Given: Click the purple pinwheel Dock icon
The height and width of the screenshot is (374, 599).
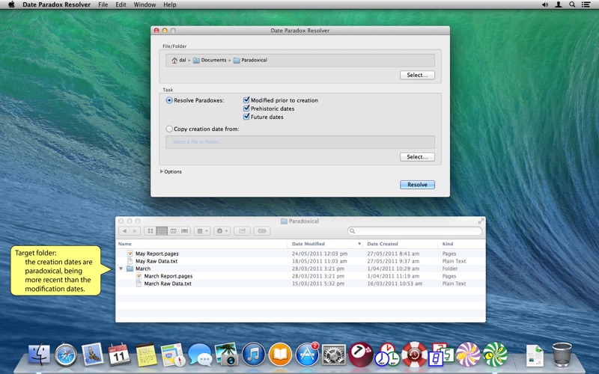Looking at the screenshot, I should [468, 355].
